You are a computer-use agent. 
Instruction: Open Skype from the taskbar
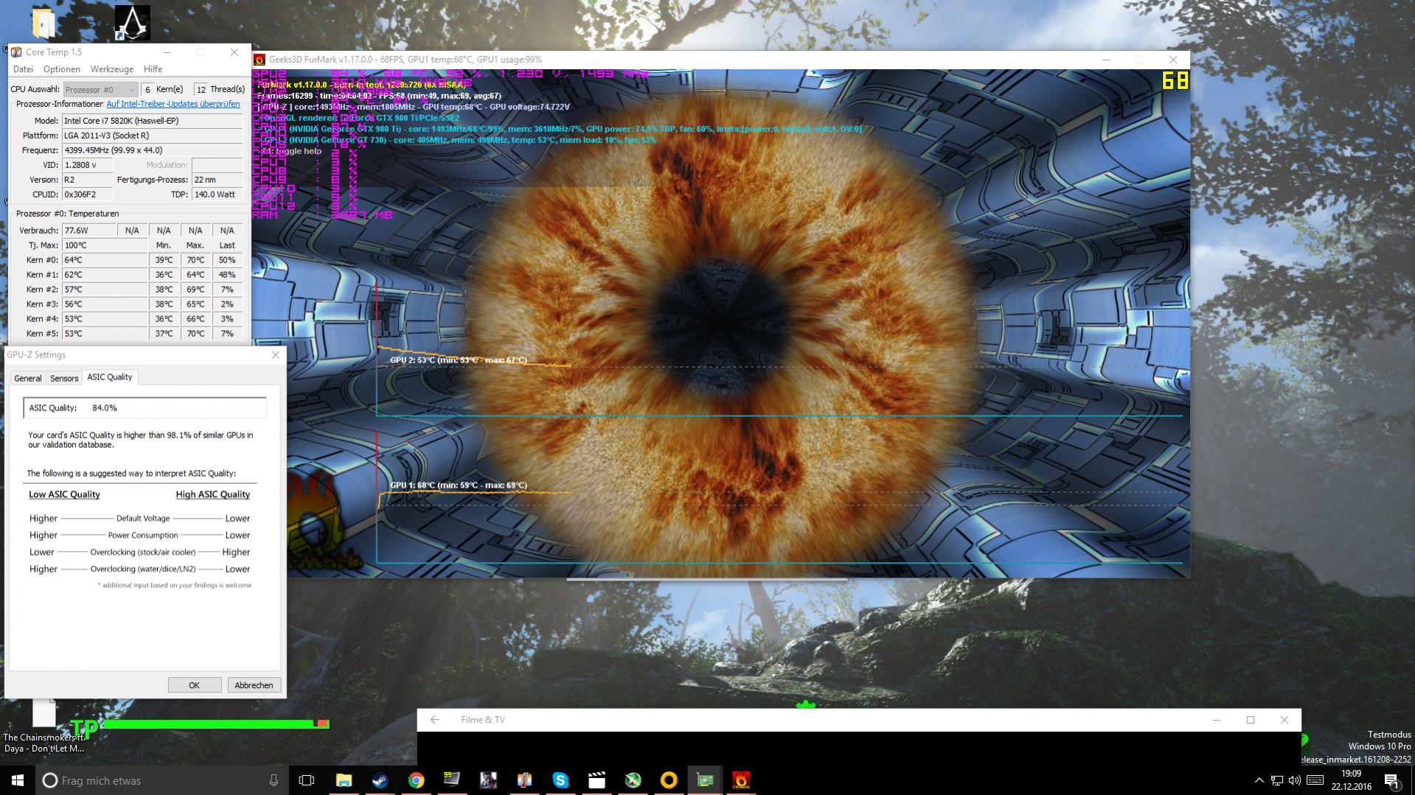click(560, 780)
